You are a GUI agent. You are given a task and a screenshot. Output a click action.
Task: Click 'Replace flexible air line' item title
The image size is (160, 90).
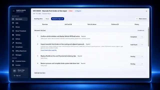(x=58, y=56)
